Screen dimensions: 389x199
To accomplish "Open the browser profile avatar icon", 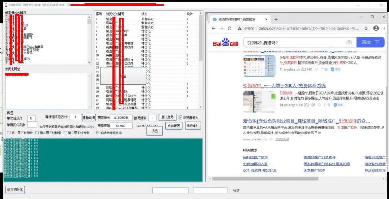I will [376, 29].
